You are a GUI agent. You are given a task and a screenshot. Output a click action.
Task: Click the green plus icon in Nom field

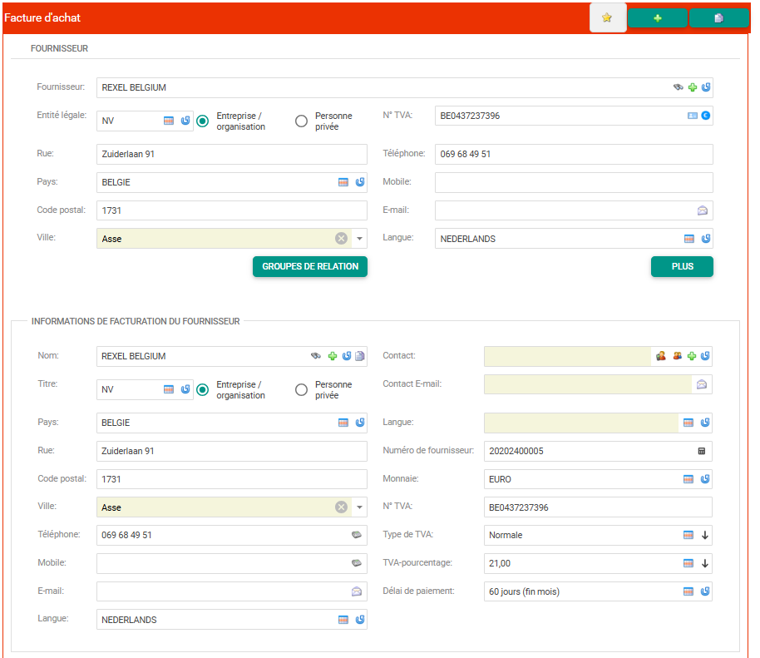pos(333,356)
